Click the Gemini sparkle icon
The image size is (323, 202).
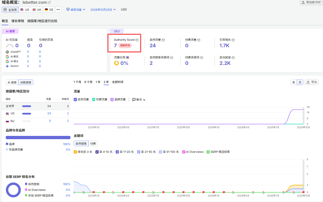(x=7, y=66)
